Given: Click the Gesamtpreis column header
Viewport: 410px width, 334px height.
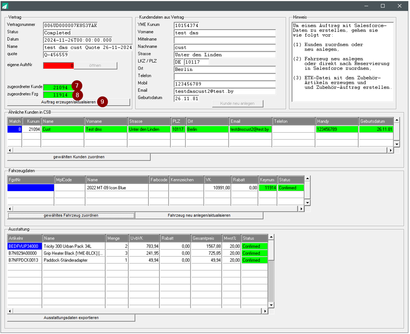Looking at the screenshot, I should pos(207,238).
